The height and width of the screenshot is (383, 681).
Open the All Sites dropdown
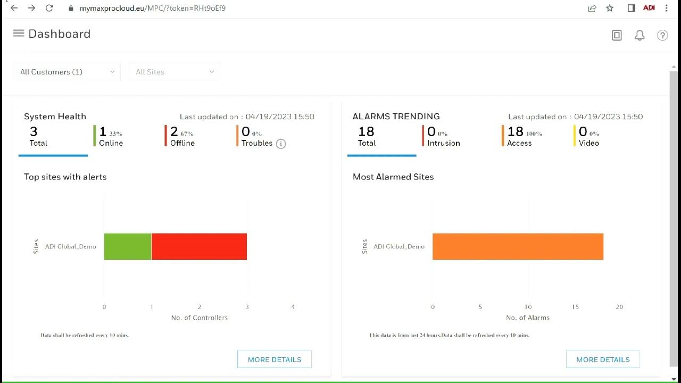click(175, 72)
